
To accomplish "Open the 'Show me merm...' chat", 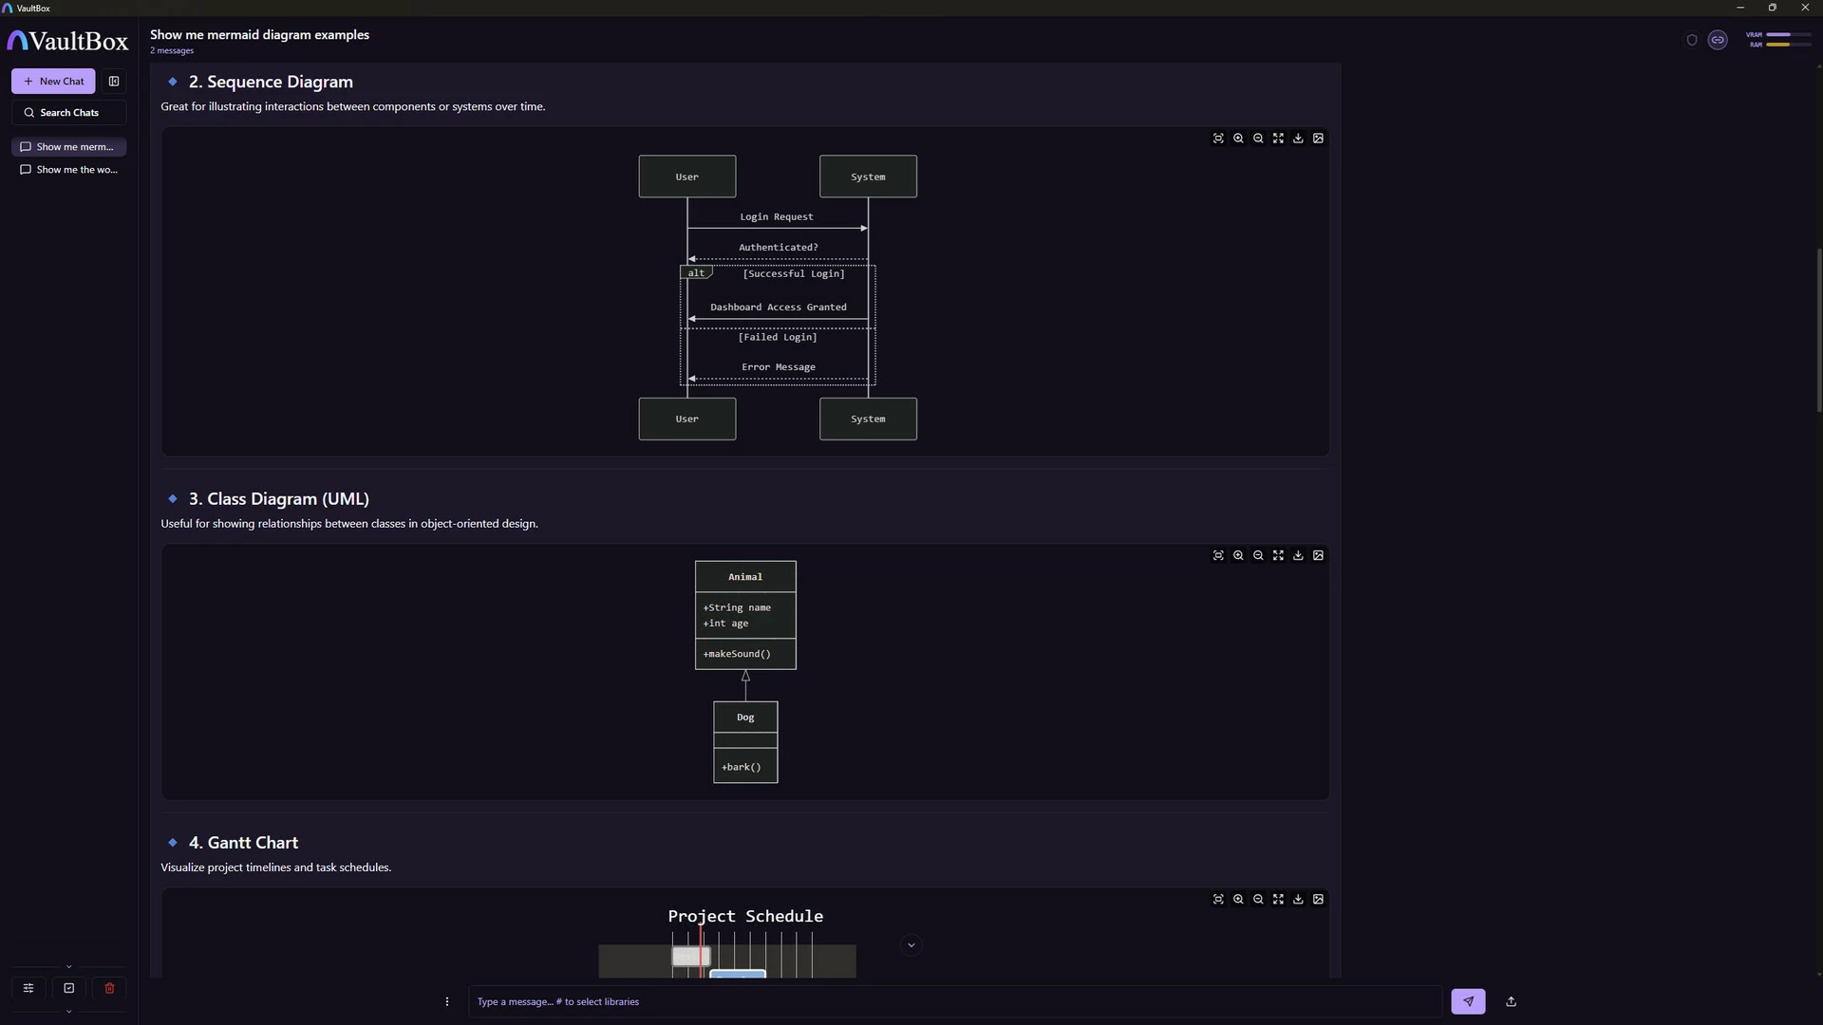I will pyautogui.click(x=68, y=147).
